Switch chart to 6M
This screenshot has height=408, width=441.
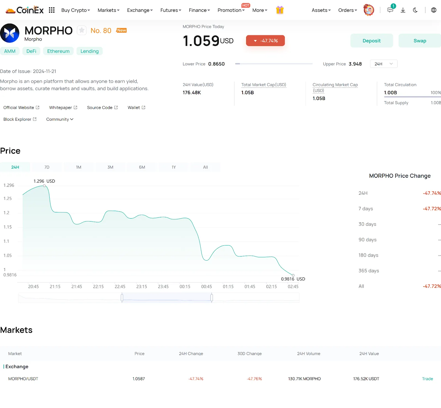(x=142, y=167)
